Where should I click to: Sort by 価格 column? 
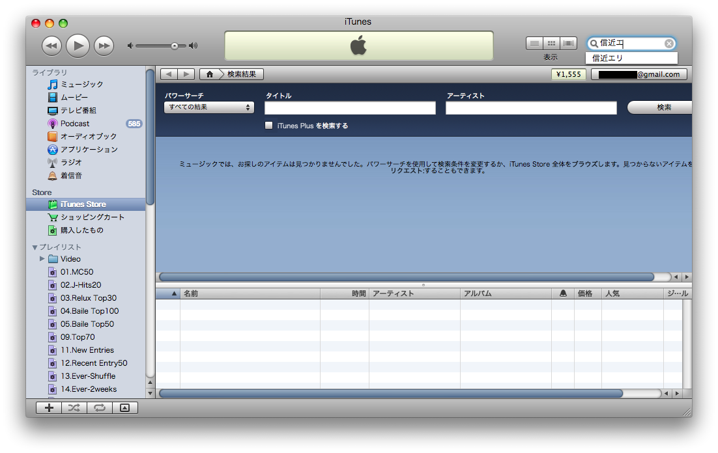[588, 294]
